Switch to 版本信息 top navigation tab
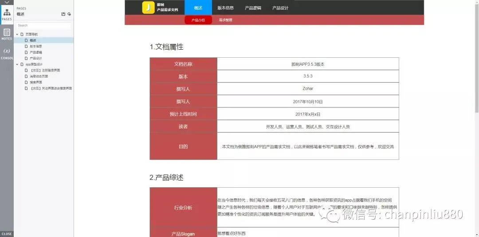The height and width of the screenshot is (237, 479). (x=225, y=8)
